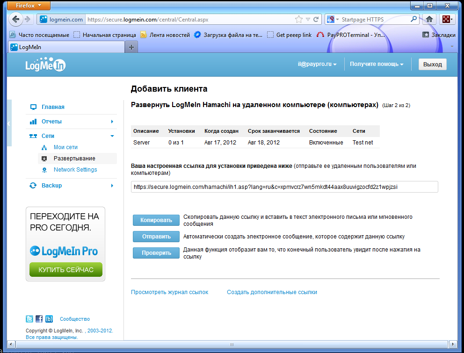The width and height of the screenshot is (464, 353).
Task: Open the Получите помощь dropdown
Action: click(377, 64)
